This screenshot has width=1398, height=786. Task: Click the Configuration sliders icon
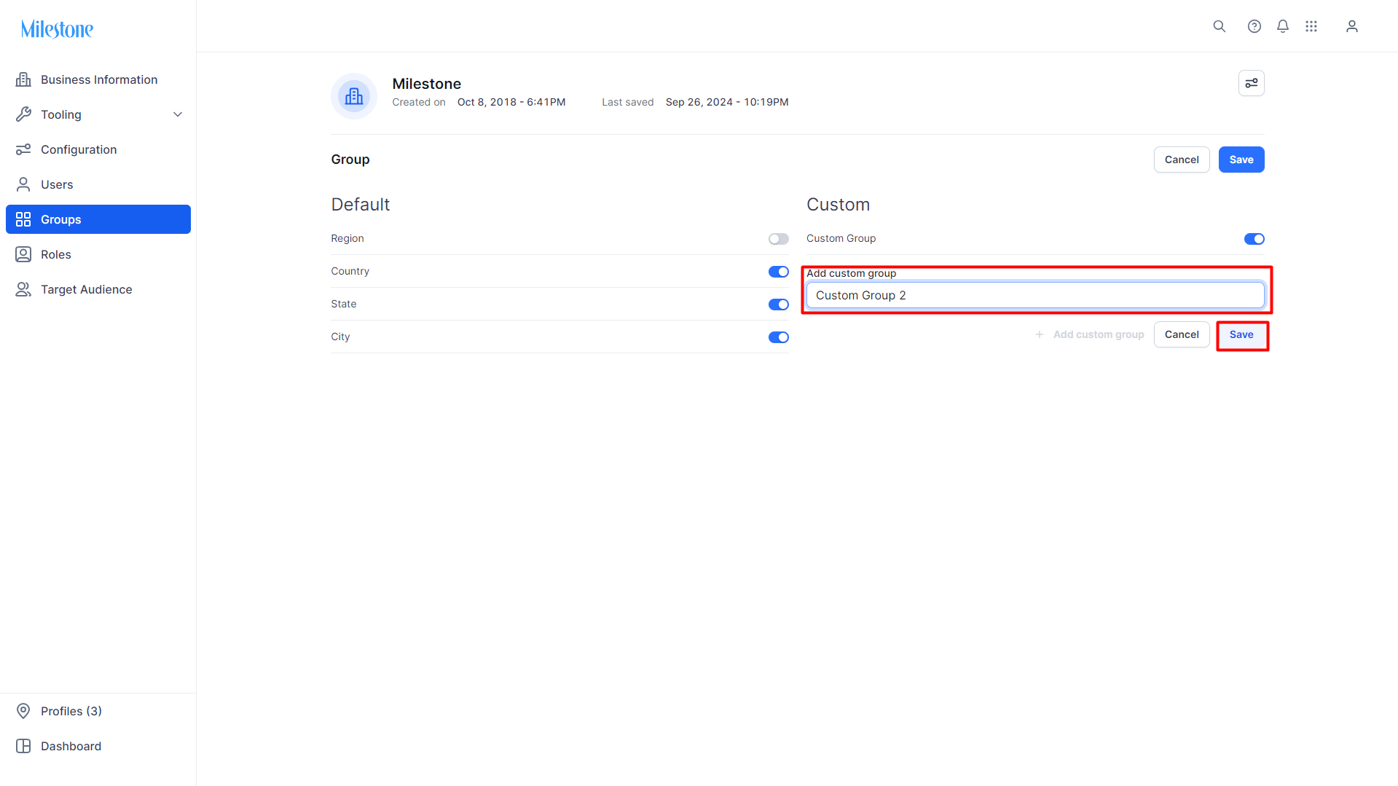point(23,149)
